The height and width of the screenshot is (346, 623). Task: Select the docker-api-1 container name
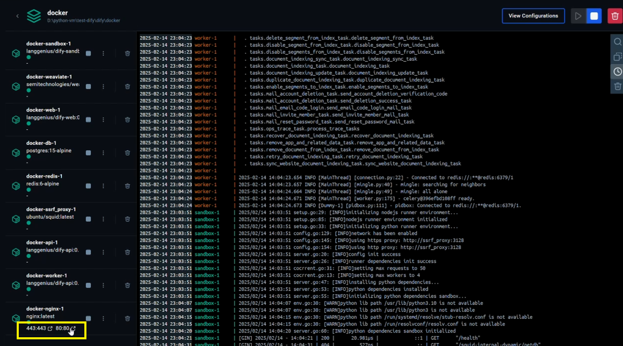pyautogui.click(x=42, y=242)
